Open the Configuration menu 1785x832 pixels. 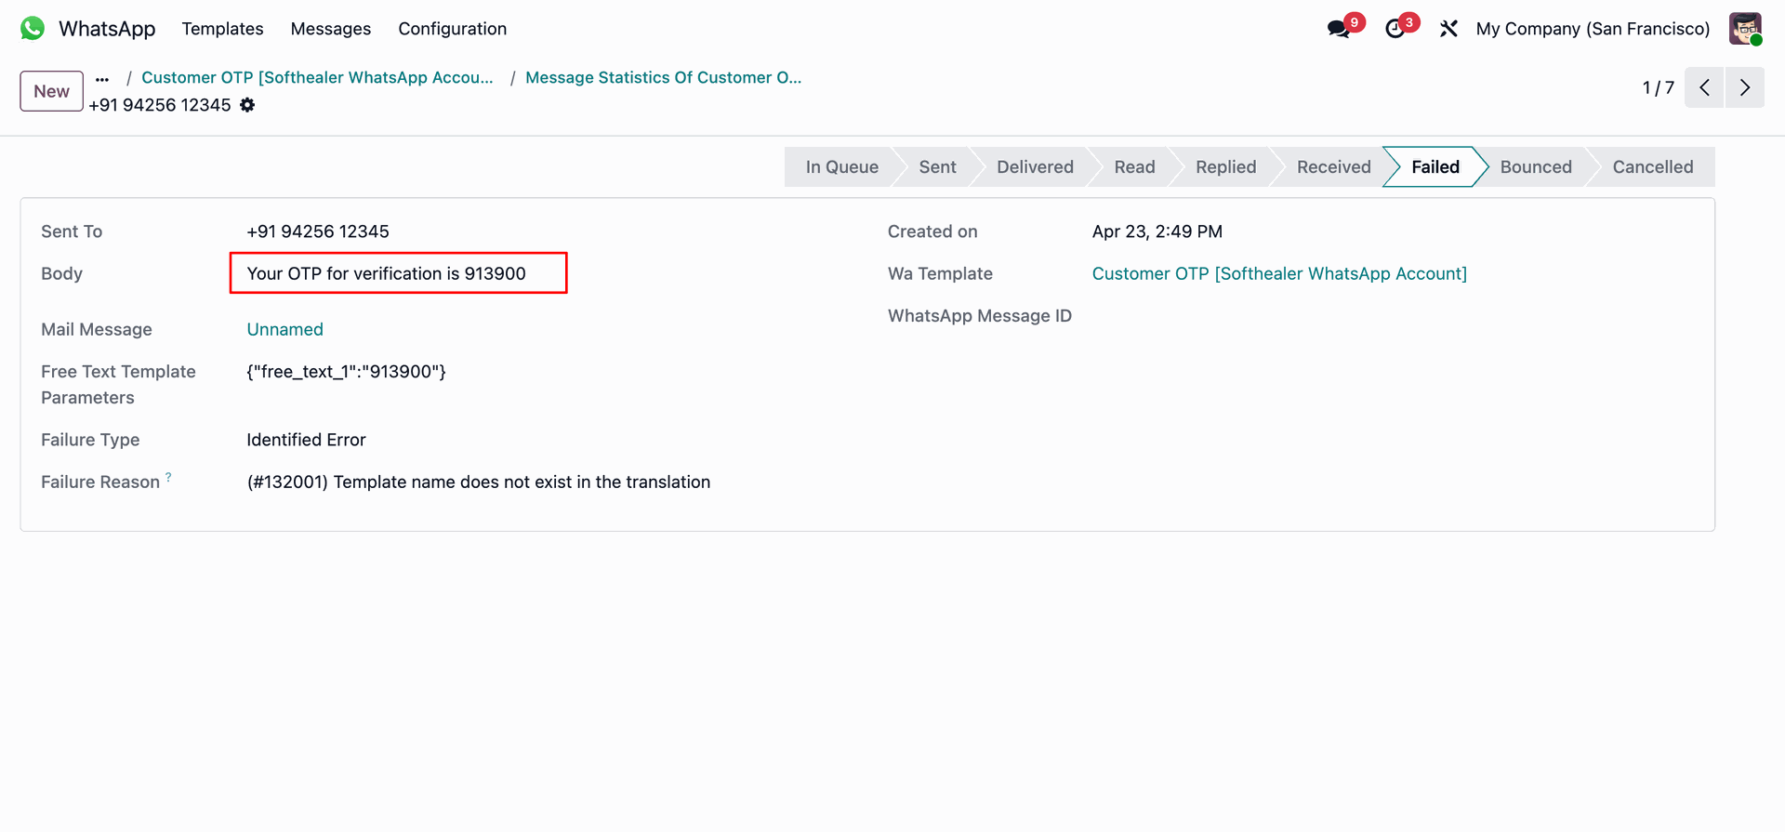pyautogui.click(x=453, y=29)
